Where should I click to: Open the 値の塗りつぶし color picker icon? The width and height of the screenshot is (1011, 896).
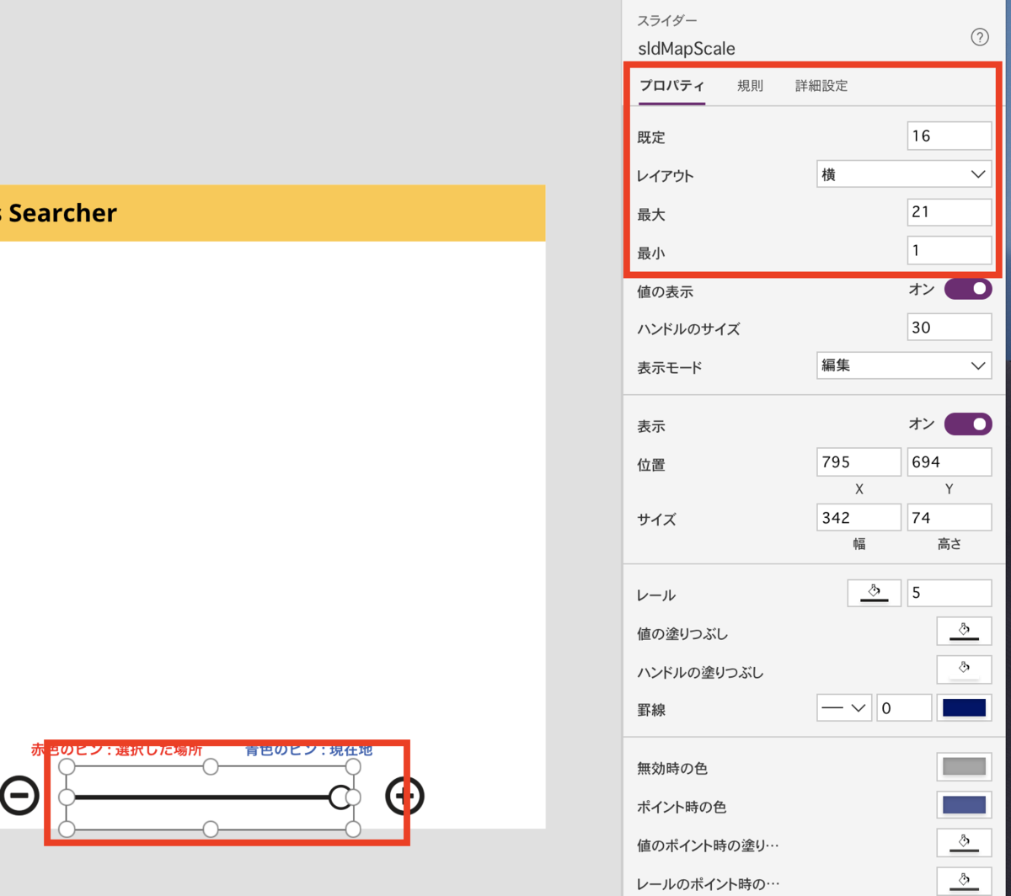coord(964,631)
